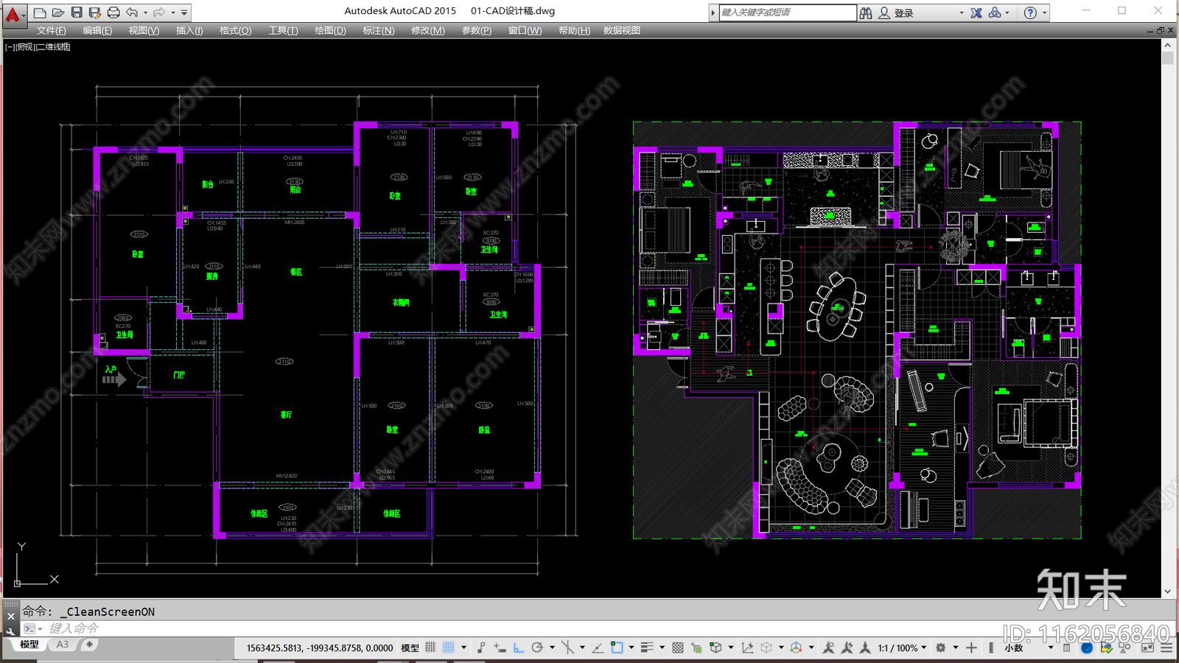This screenshot has height=663, width=1179.
Task: Open polar tracking angle dropdown arrow
Action: pos(552,648)
